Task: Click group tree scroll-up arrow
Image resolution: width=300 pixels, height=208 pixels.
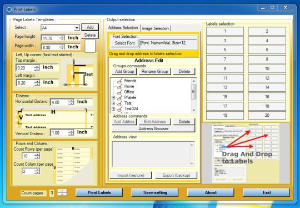Action: point(194,81)
